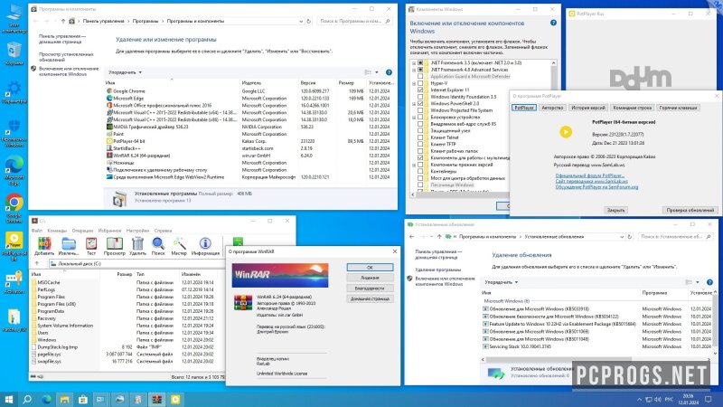Uncheck Windows PowerShell 2.0 feature
Viewport: 723px width, 407px height.
point(420,104)
